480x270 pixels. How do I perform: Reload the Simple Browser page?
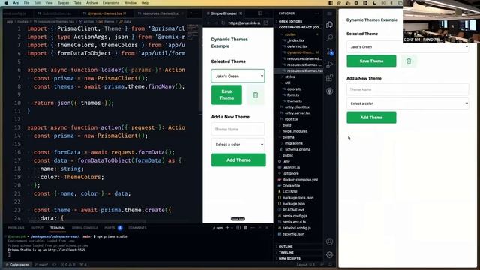point(223,22)
